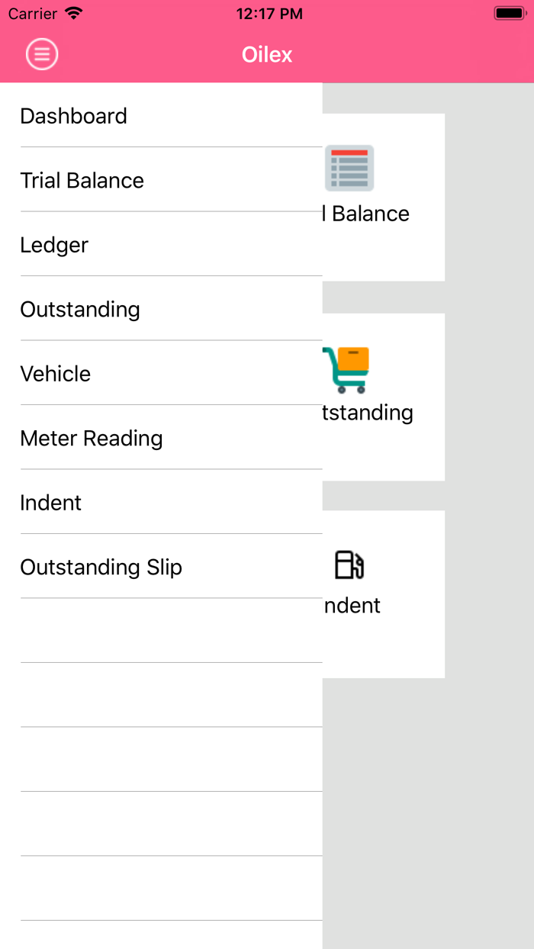Screen dimensions: 534x949
Task: Go to Vehicle menu entry
Action: tap(56, 374)
